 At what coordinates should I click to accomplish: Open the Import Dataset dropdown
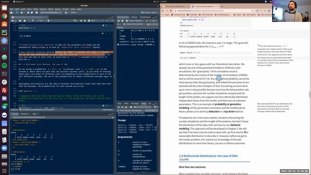pos(135,20)
